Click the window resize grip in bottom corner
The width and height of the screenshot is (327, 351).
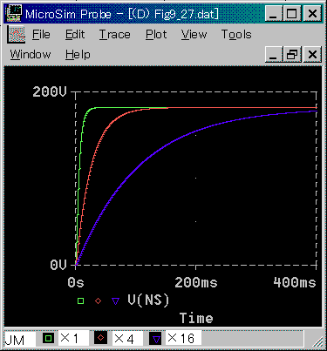317,341
